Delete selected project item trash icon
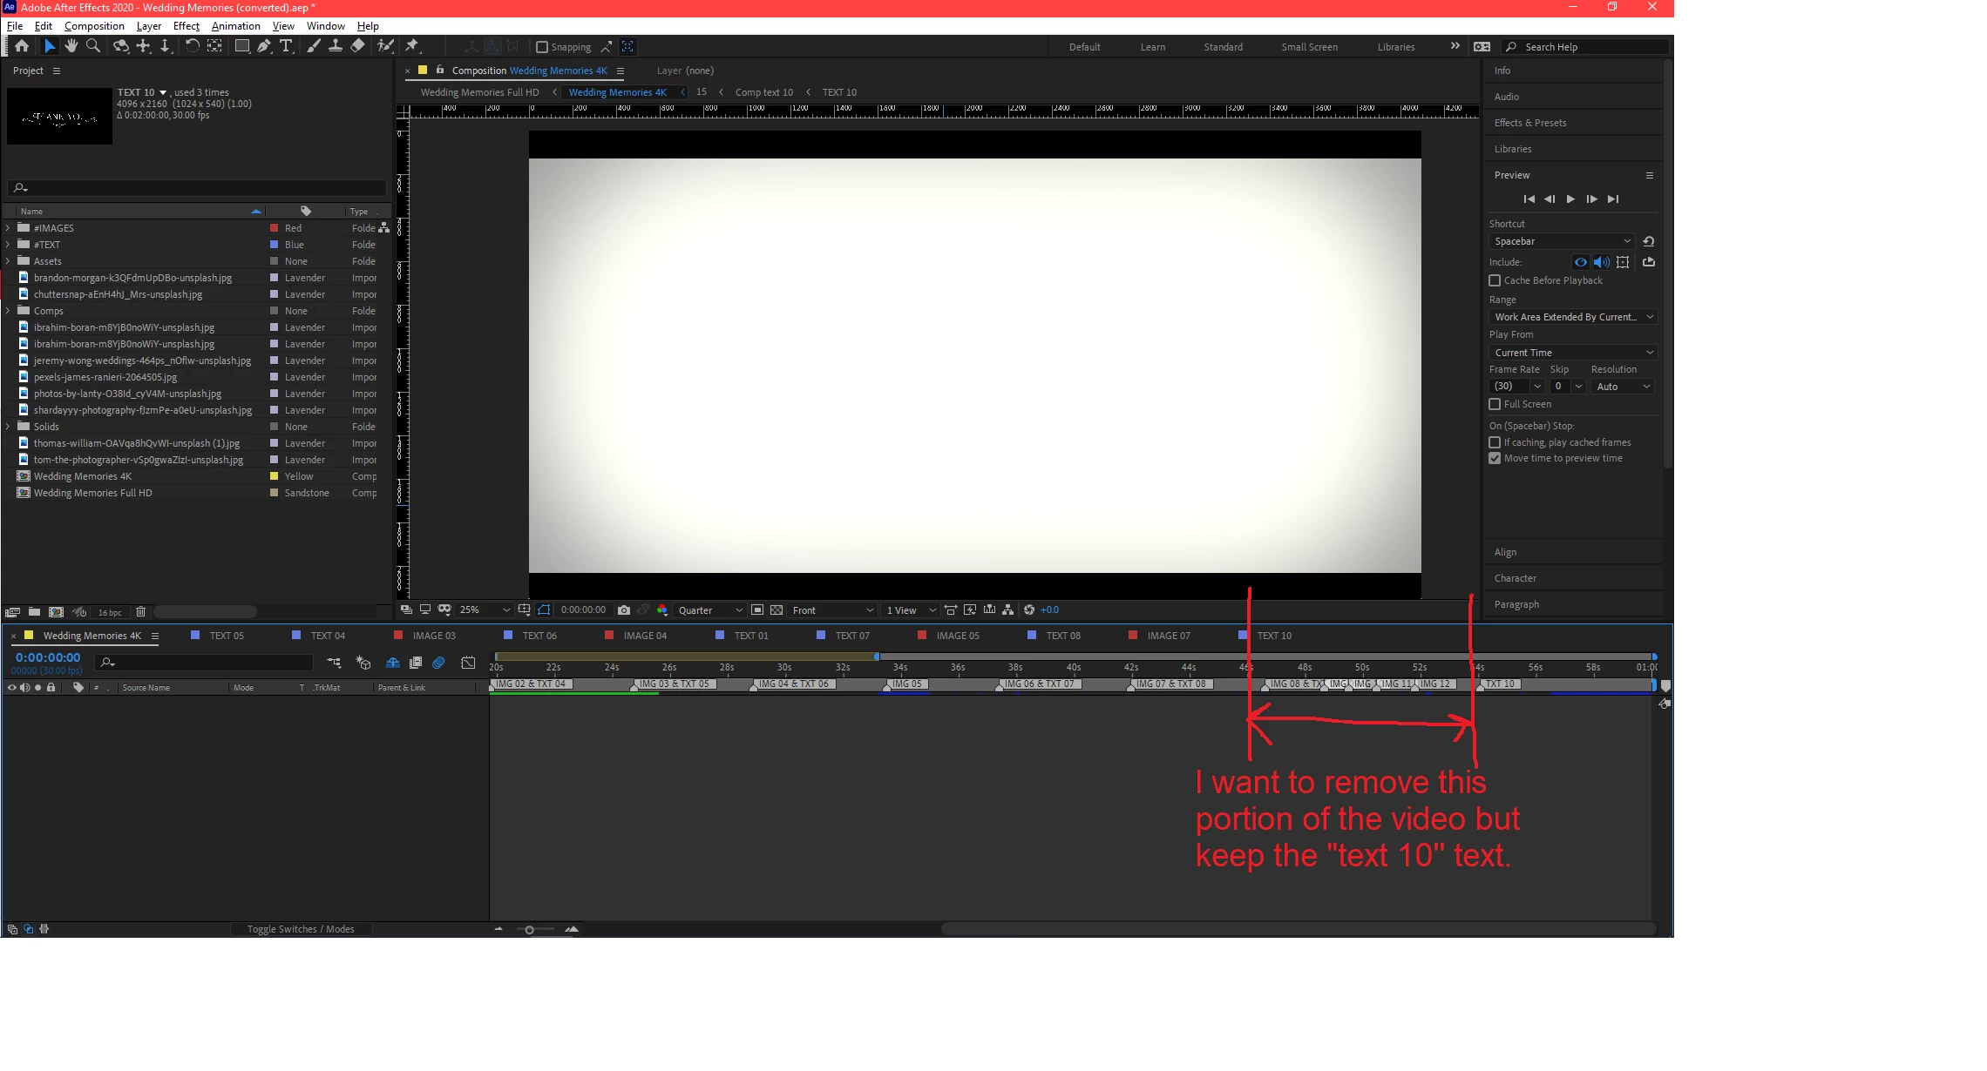This screenshot has height=1071, width=1987. point(141,612)
